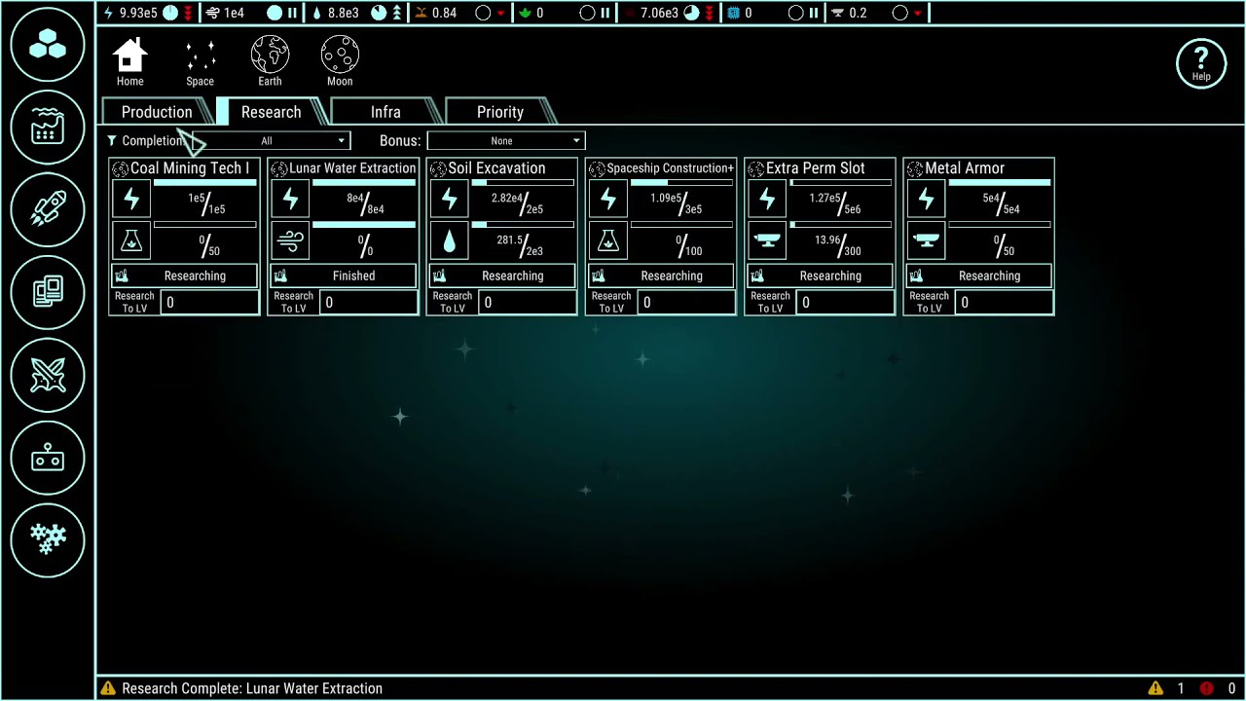This screenshot has height=701, width=1246.
Task: Click the wind resource icon in top bar
Action: (x=213, y=13)
